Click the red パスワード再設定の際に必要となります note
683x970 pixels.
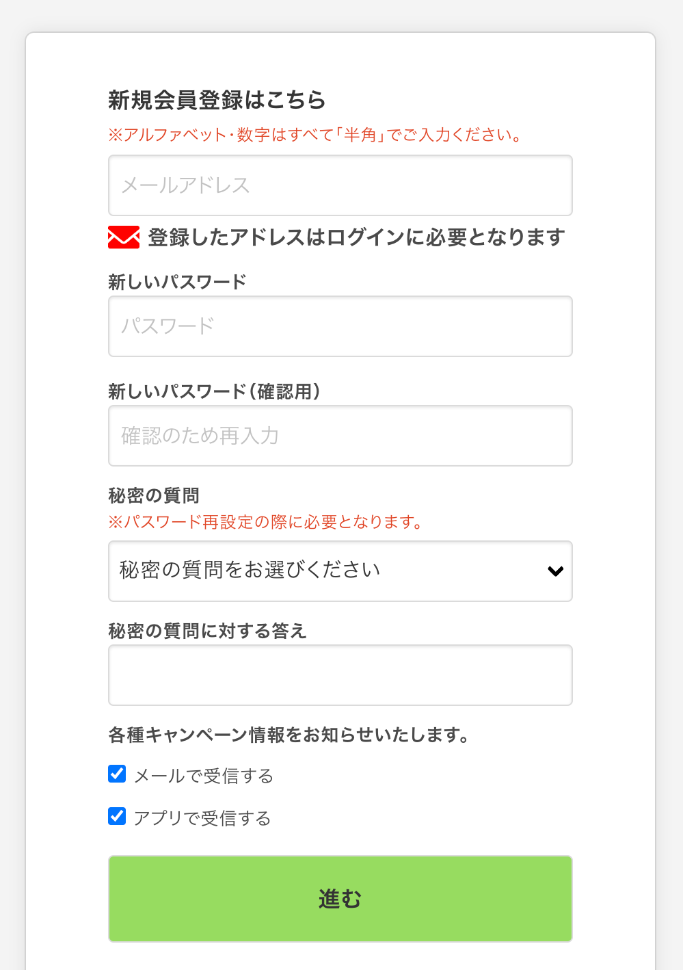[265, 522]
